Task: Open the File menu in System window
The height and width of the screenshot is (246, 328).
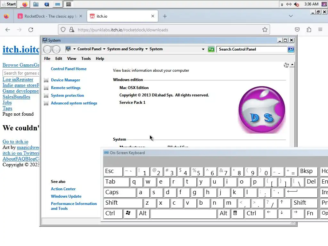Action: [x=47, y=59]
